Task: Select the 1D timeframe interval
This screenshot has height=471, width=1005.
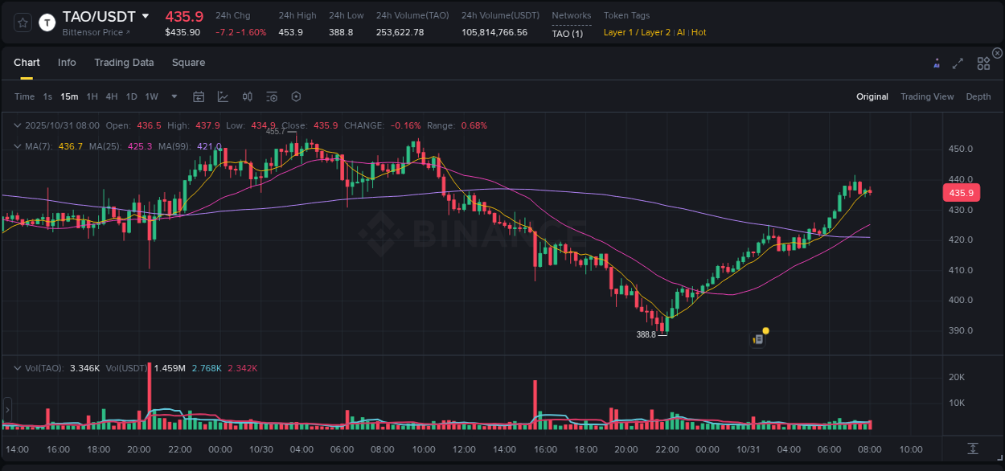Action: click(x=131, y=96)
